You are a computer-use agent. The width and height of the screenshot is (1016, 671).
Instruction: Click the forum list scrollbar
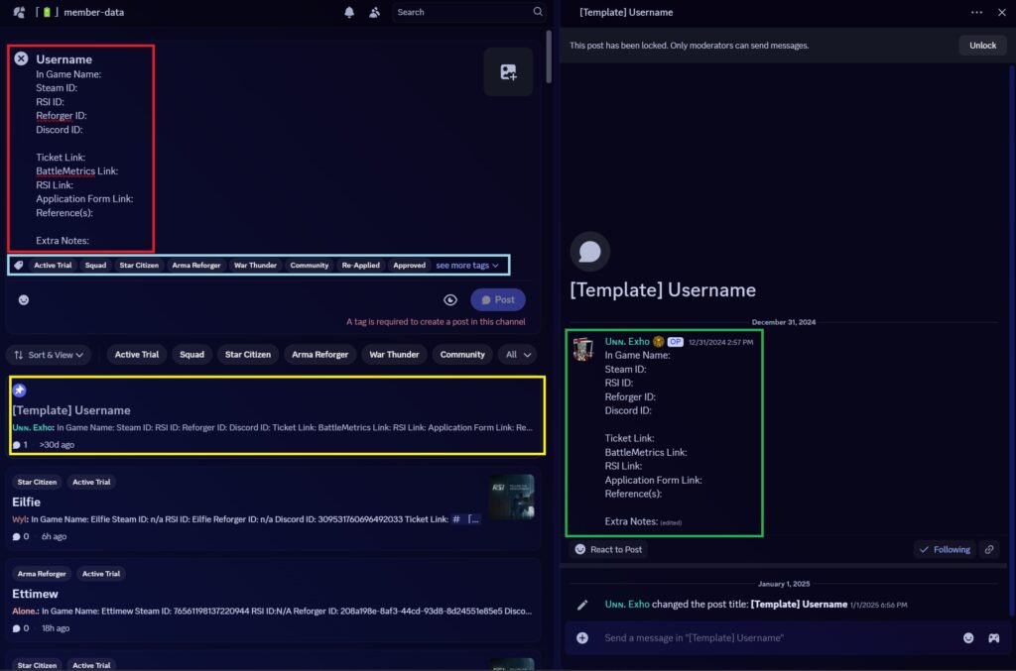pos(549,56)
